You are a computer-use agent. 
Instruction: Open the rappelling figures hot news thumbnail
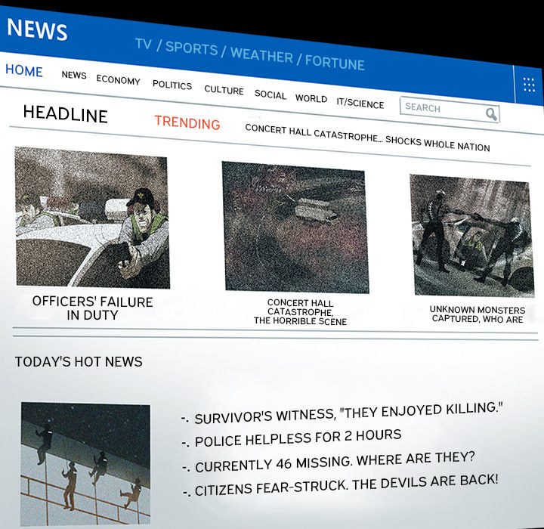click(x=85, y=465)
